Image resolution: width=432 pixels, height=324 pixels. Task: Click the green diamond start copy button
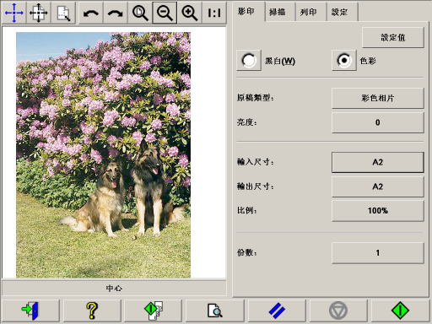pyautogui.click(x=400, y=310)
